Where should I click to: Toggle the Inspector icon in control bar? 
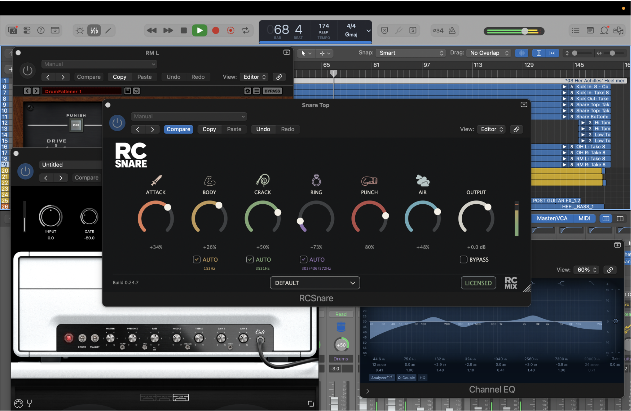[27, 30]
